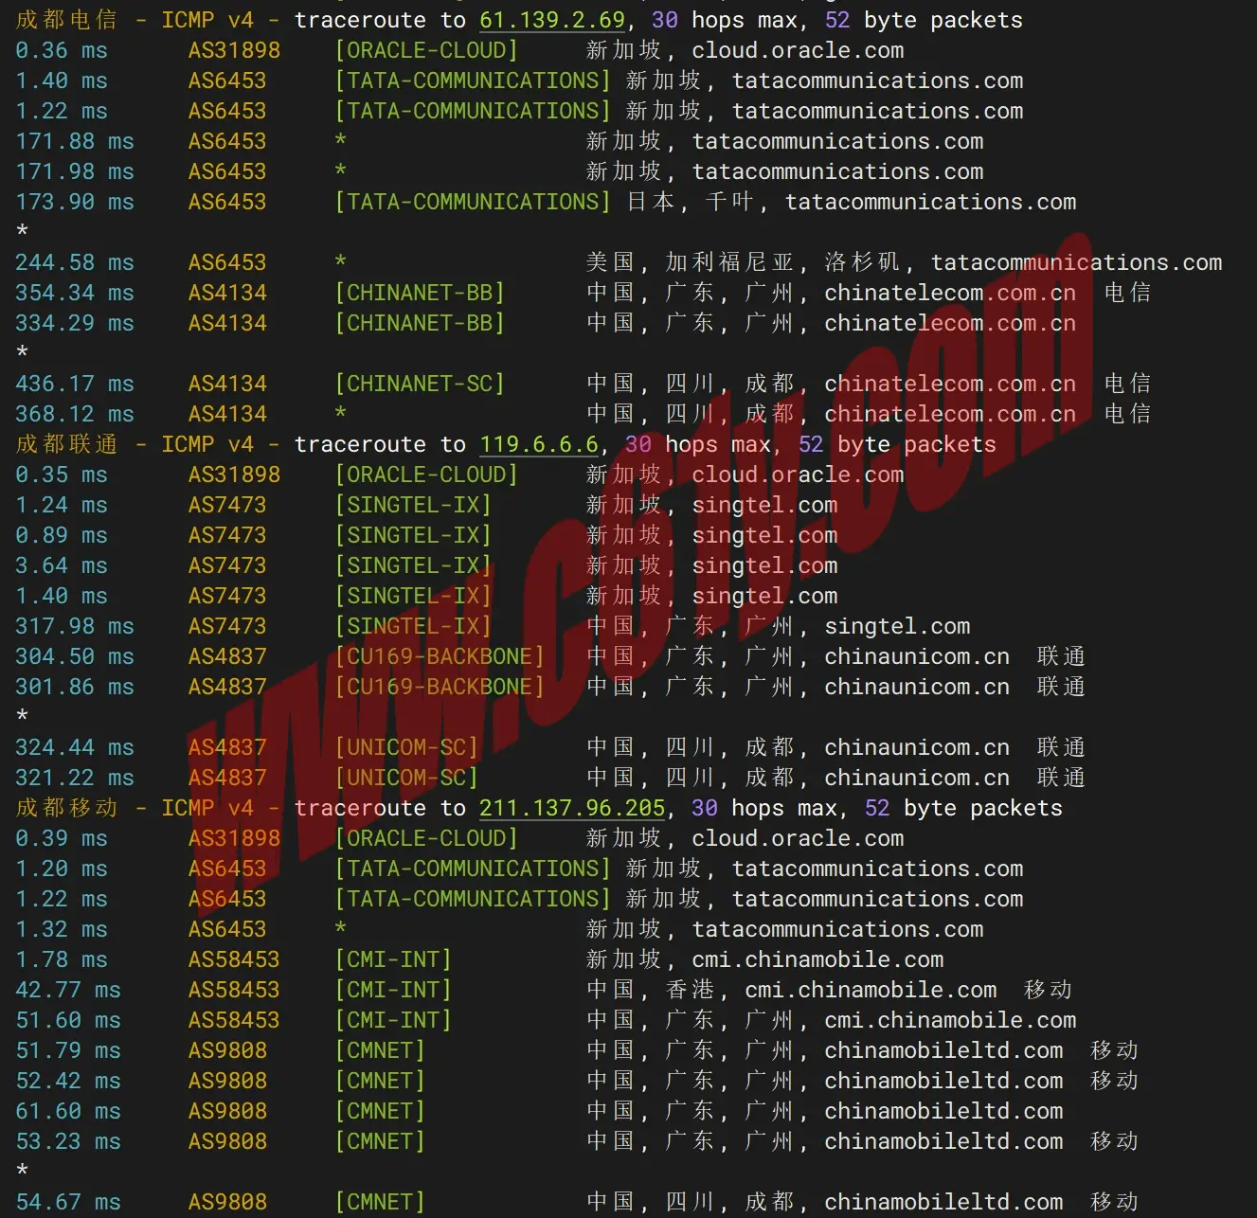
Task: Select the [CHINANET-SC] network label
Action: [420, 384]
